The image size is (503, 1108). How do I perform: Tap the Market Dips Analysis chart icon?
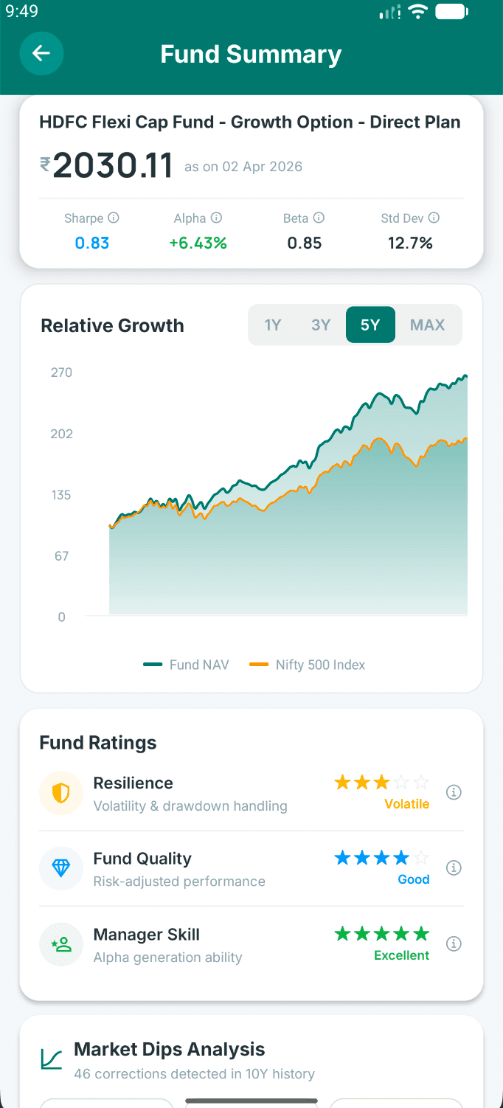50,1056
